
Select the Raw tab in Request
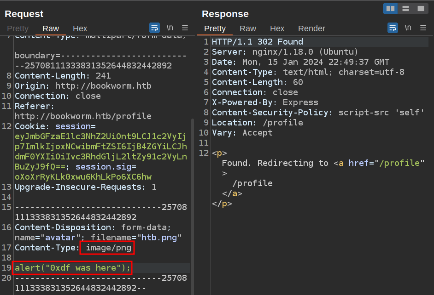coord(51,28)
